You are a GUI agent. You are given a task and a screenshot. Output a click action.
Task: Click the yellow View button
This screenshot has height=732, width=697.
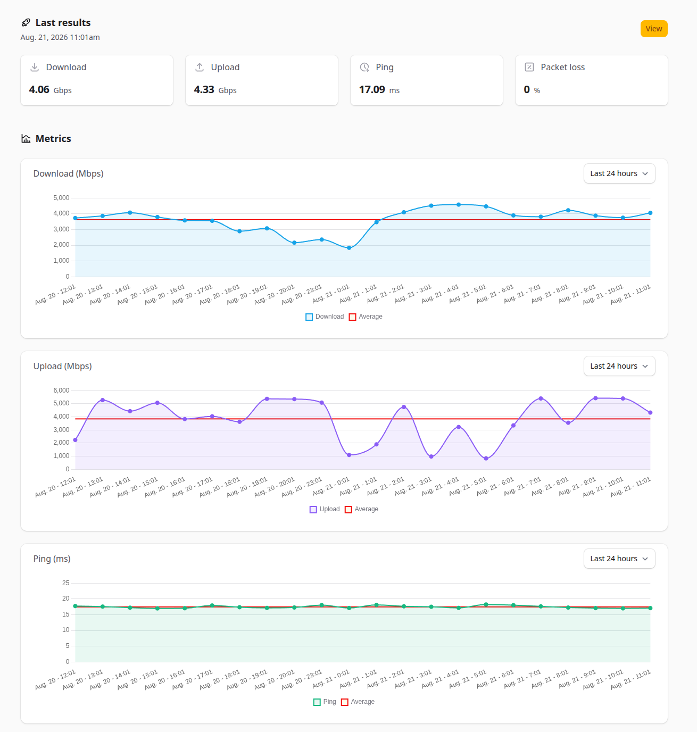(x=654, y=29)
